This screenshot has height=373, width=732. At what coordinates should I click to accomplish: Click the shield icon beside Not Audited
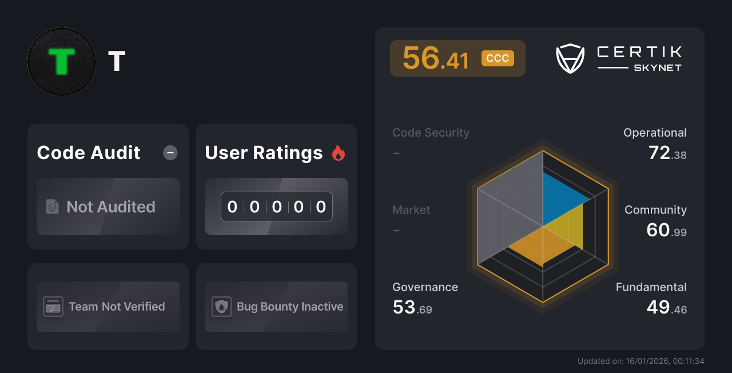[x=51, y=207]
